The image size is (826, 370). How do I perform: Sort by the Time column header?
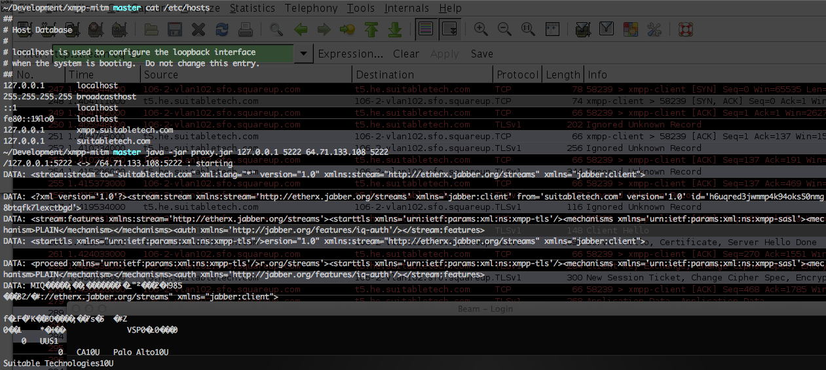tap(102, 75)
